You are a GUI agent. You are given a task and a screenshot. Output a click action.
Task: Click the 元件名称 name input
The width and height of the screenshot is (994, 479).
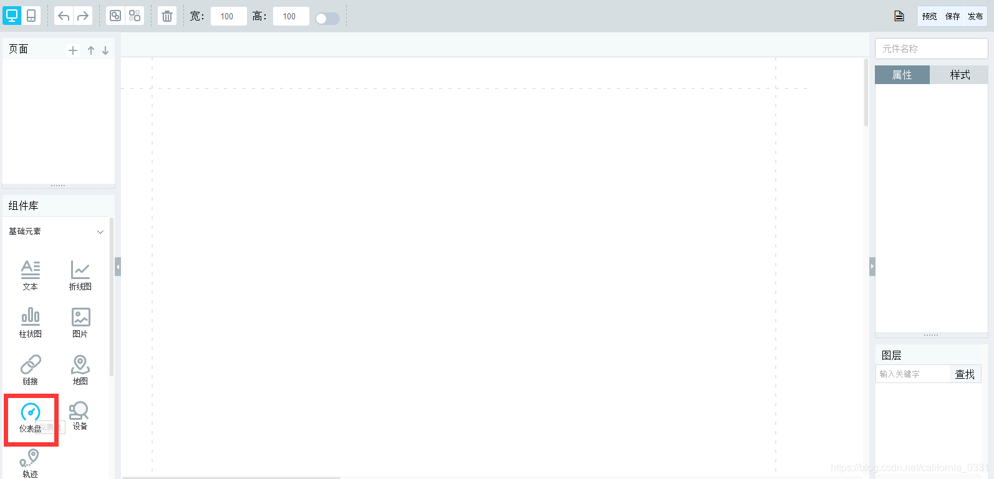932,49
